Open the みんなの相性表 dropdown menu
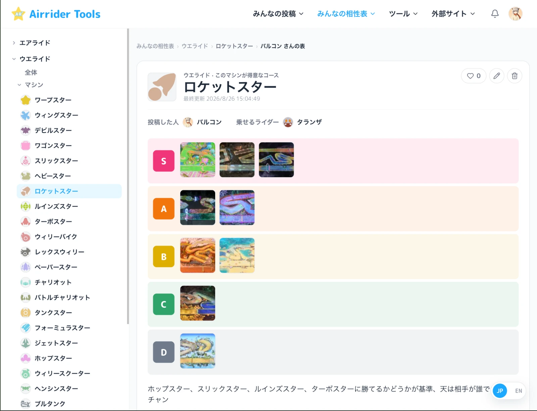Image resolution: width=537 pixels, height=411 pixels. tap(346, 14)
